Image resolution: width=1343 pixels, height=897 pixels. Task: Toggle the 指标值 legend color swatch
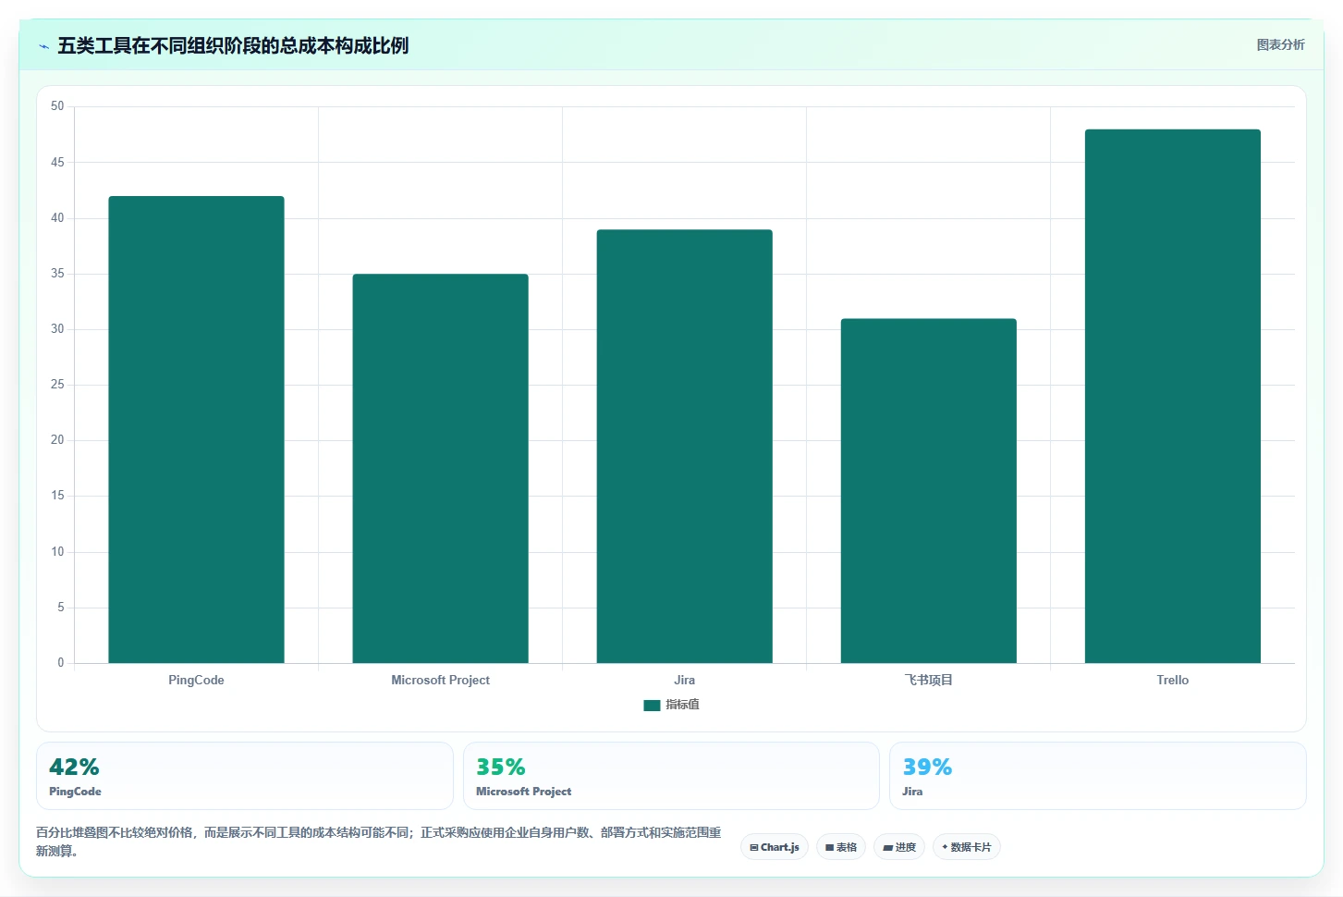click(652, 705)
